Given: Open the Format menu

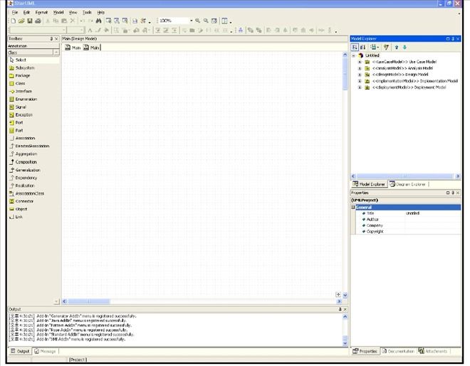Looking at the screenshot, I should (41, 12).
